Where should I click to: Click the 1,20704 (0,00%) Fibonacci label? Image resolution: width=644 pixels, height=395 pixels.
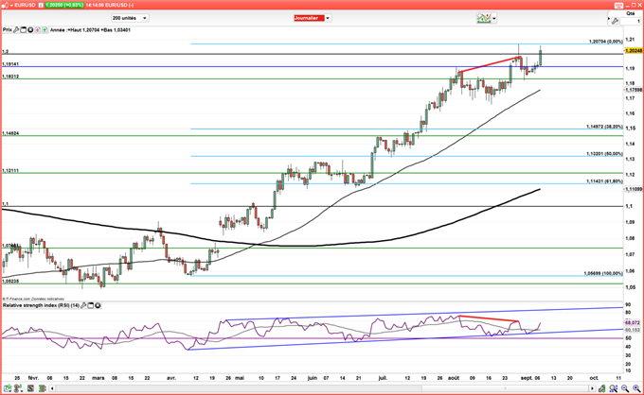[x=606, y=42]
